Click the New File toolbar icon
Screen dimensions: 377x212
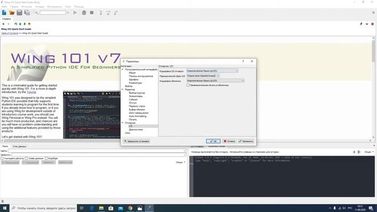pos(4,12)
